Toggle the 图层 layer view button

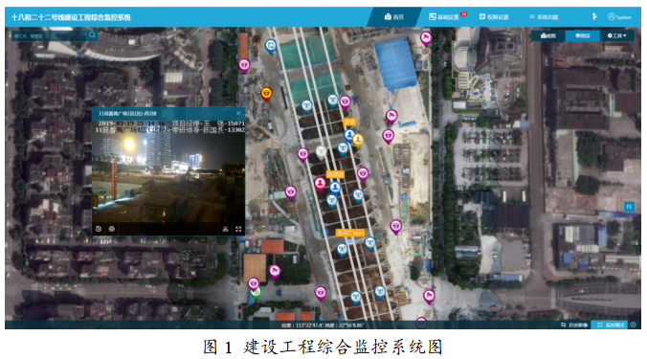pyautogui.click(x=583, y=36)
